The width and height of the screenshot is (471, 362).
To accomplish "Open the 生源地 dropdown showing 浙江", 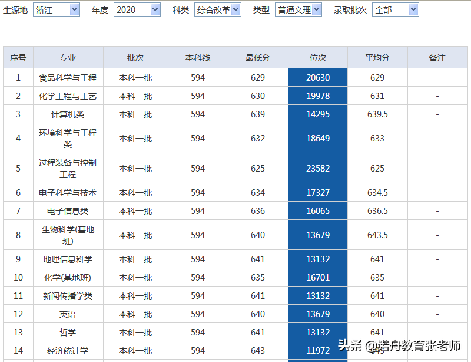I will point(56,10).
